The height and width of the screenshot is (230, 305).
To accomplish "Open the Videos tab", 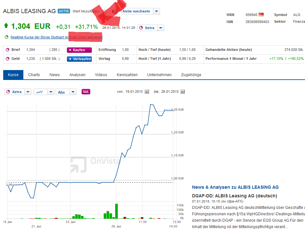I will pyautogui.click(x=101, y=75).
